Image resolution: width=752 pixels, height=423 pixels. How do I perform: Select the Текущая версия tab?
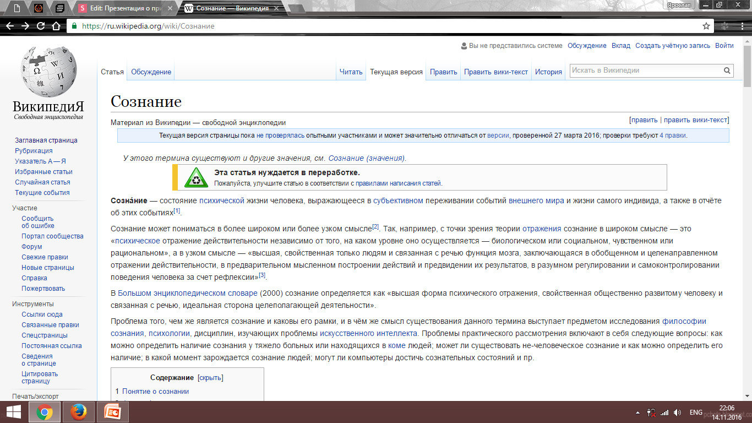[396, 72]
